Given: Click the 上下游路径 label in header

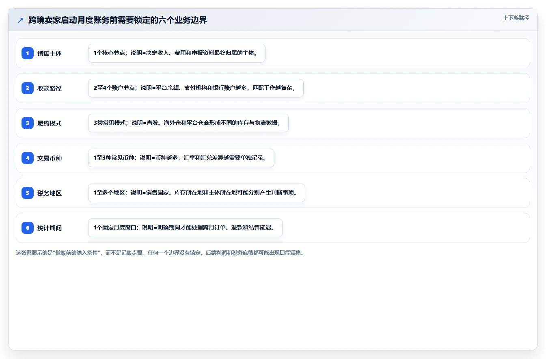Looking at the screenshot, I should pos(516,18).
